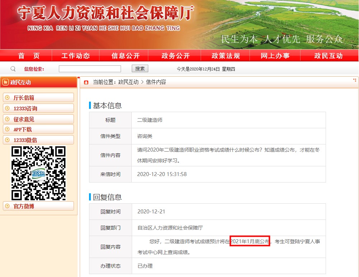Click the red breadcrumb arrow icon

coord(86,82)
